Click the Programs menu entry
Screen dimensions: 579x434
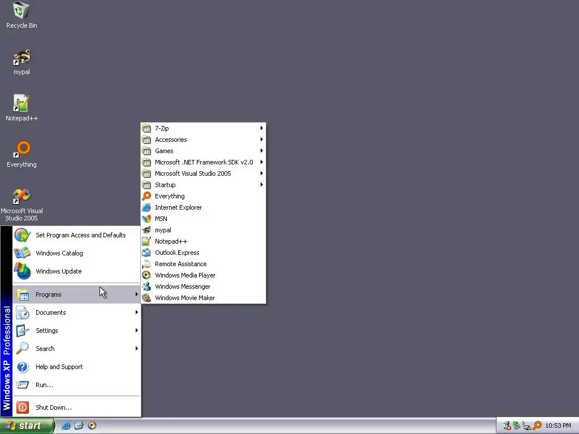(76, 294)
